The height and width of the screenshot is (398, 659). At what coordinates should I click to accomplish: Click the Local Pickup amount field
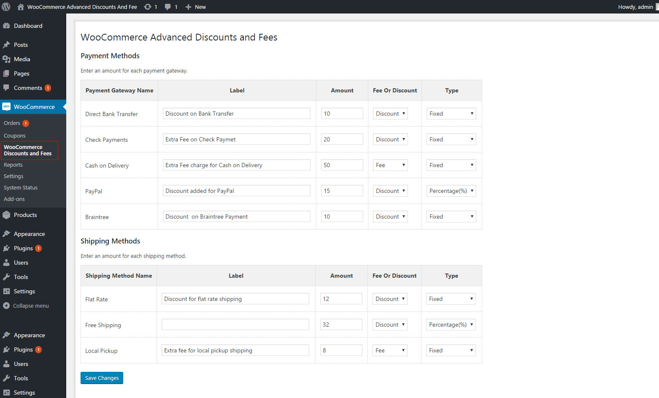click(341, 350)
